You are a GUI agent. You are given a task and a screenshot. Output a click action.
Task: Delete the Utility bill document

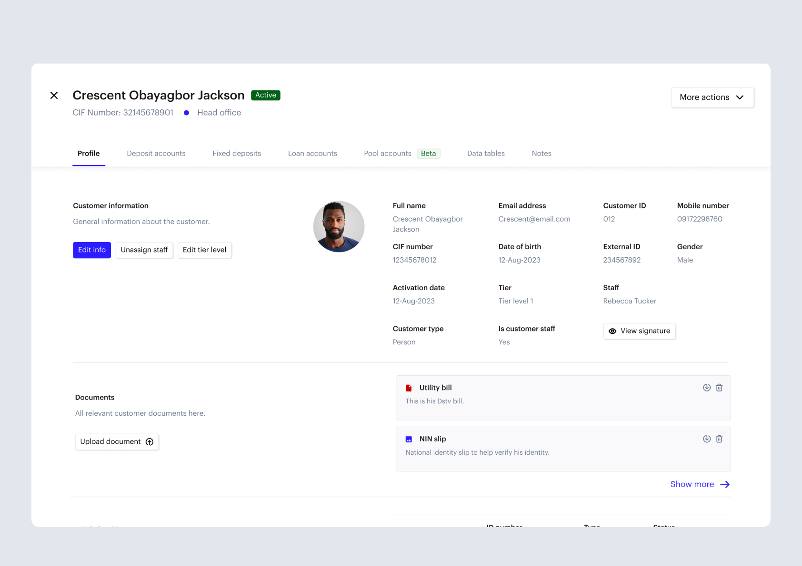click(x=719, y=388)
